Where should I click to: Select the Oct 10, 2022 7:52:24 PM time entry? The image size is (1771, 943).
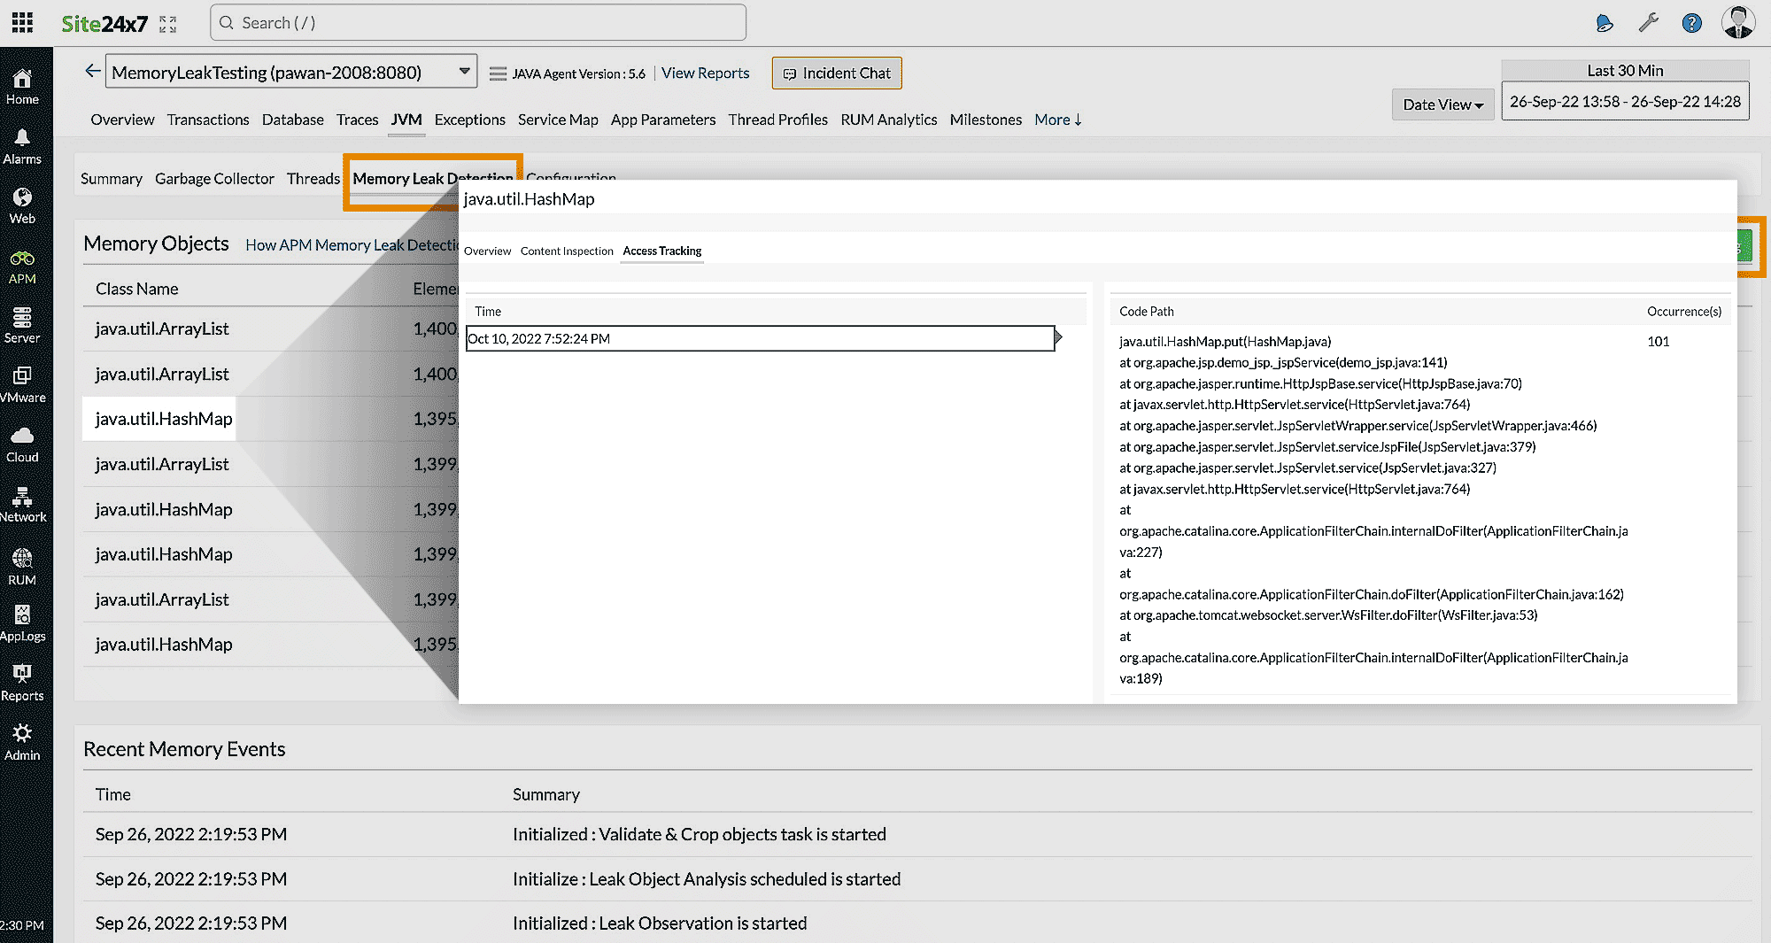[760, 338]
